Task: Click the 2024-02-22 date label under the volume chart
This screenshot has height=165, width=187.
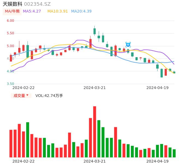Action: (23, 161)
